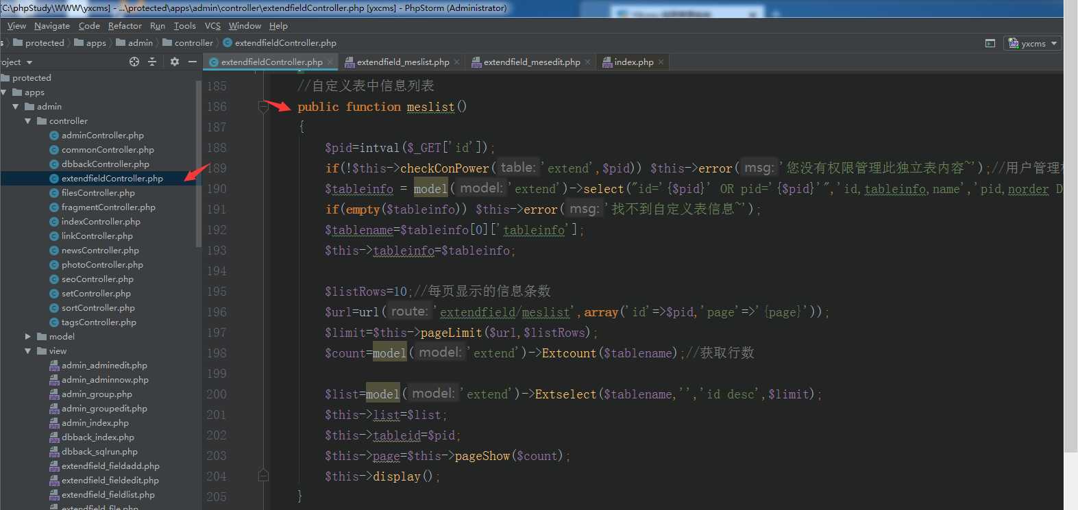Select sortController.php in project tree
This screenshot has height=510, width=1078.
click(98, 308)
